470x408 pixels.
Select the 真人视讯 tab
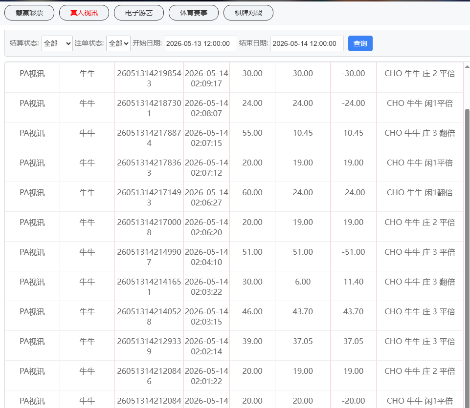coord(84,13)
